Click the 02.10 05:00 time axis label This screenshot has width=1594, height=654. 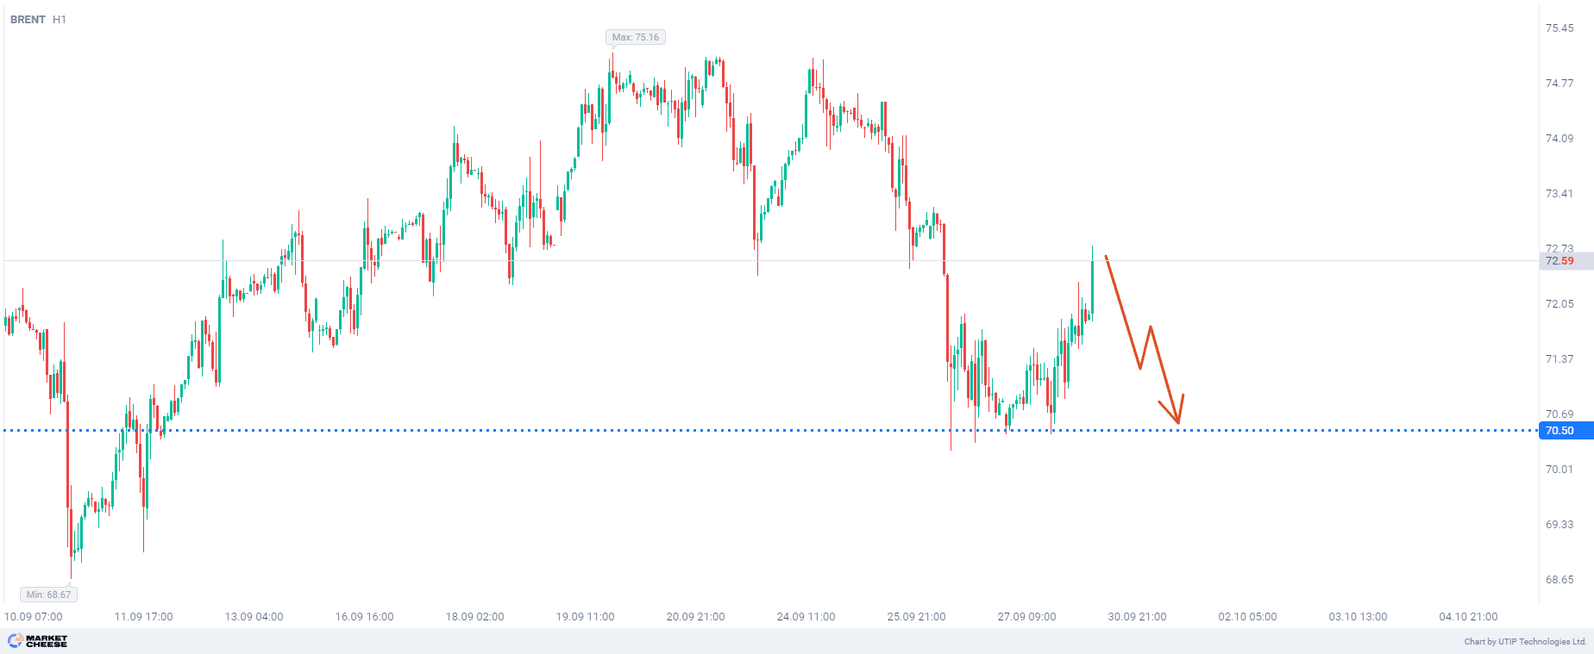pyautogui.click(x=1247, y=617)
